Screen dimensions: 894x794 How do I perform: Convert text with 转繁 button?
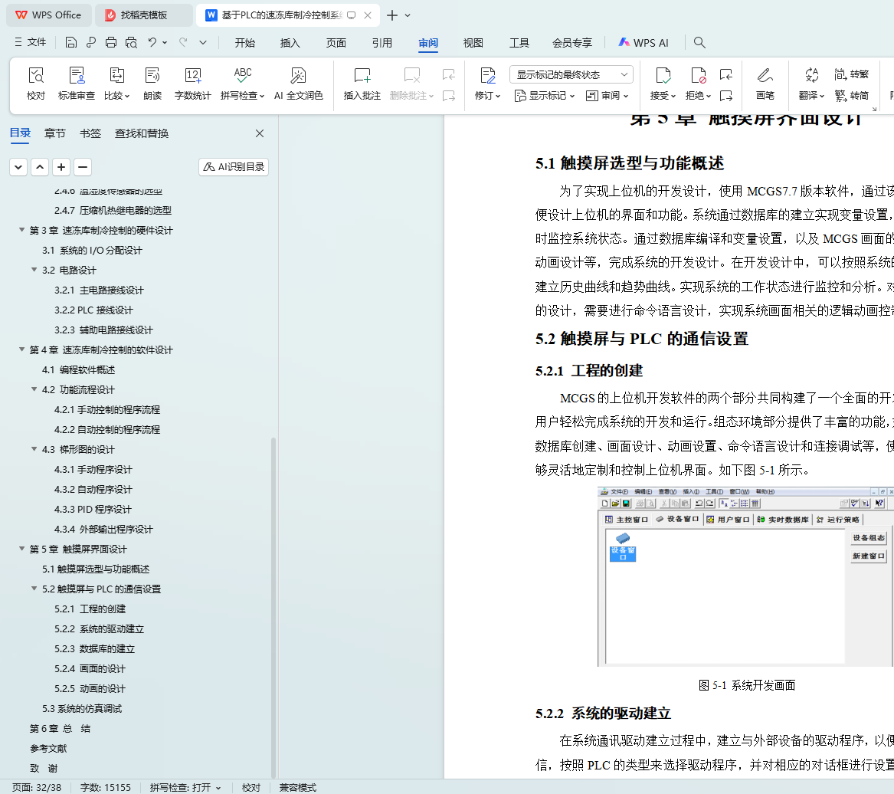click(851, 74)
